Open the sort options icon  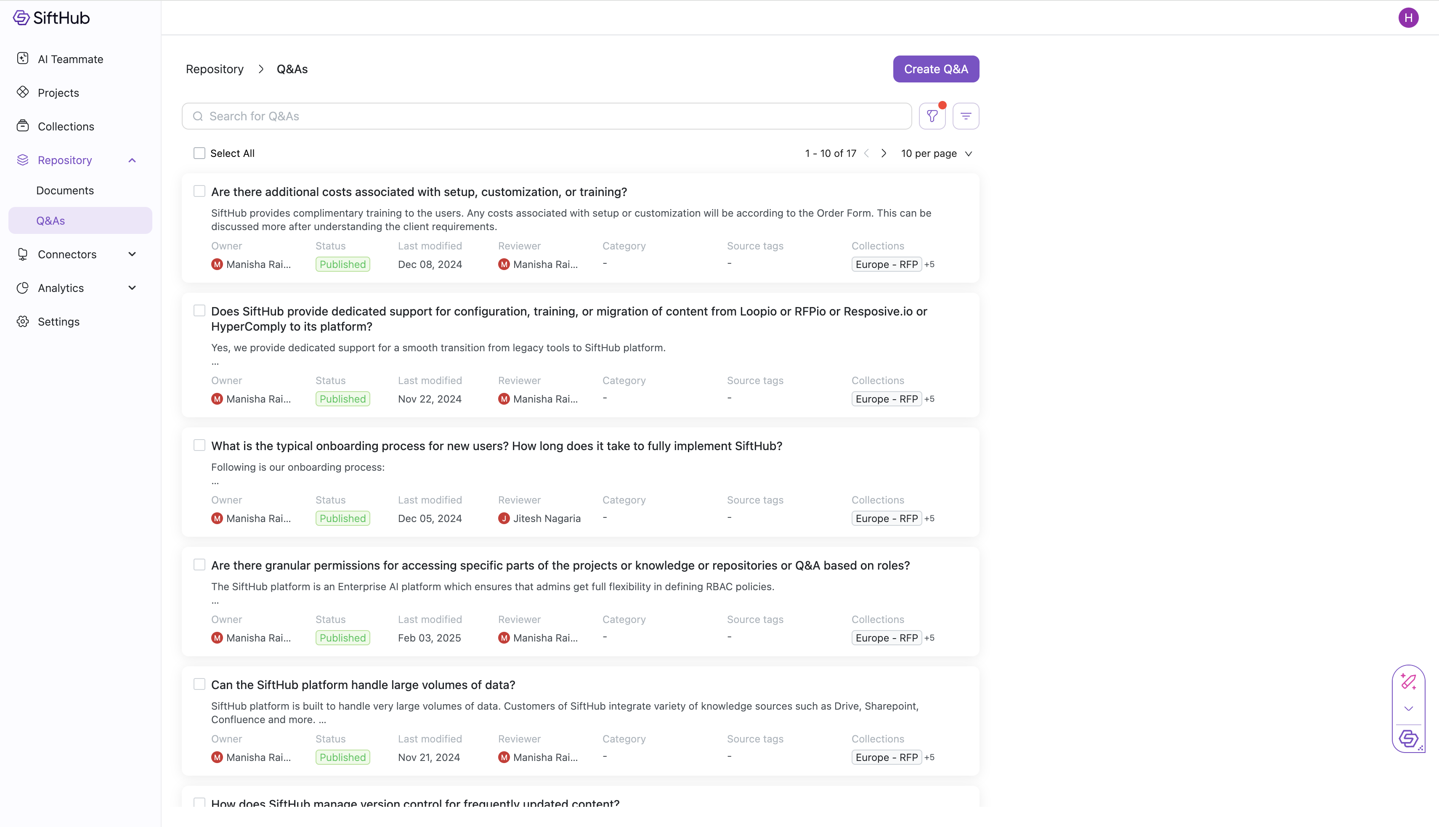[x=965, y=116]
